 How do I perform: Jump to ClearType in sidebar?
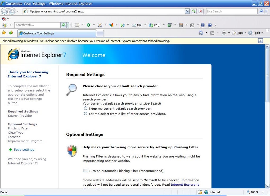coord(16,133)
